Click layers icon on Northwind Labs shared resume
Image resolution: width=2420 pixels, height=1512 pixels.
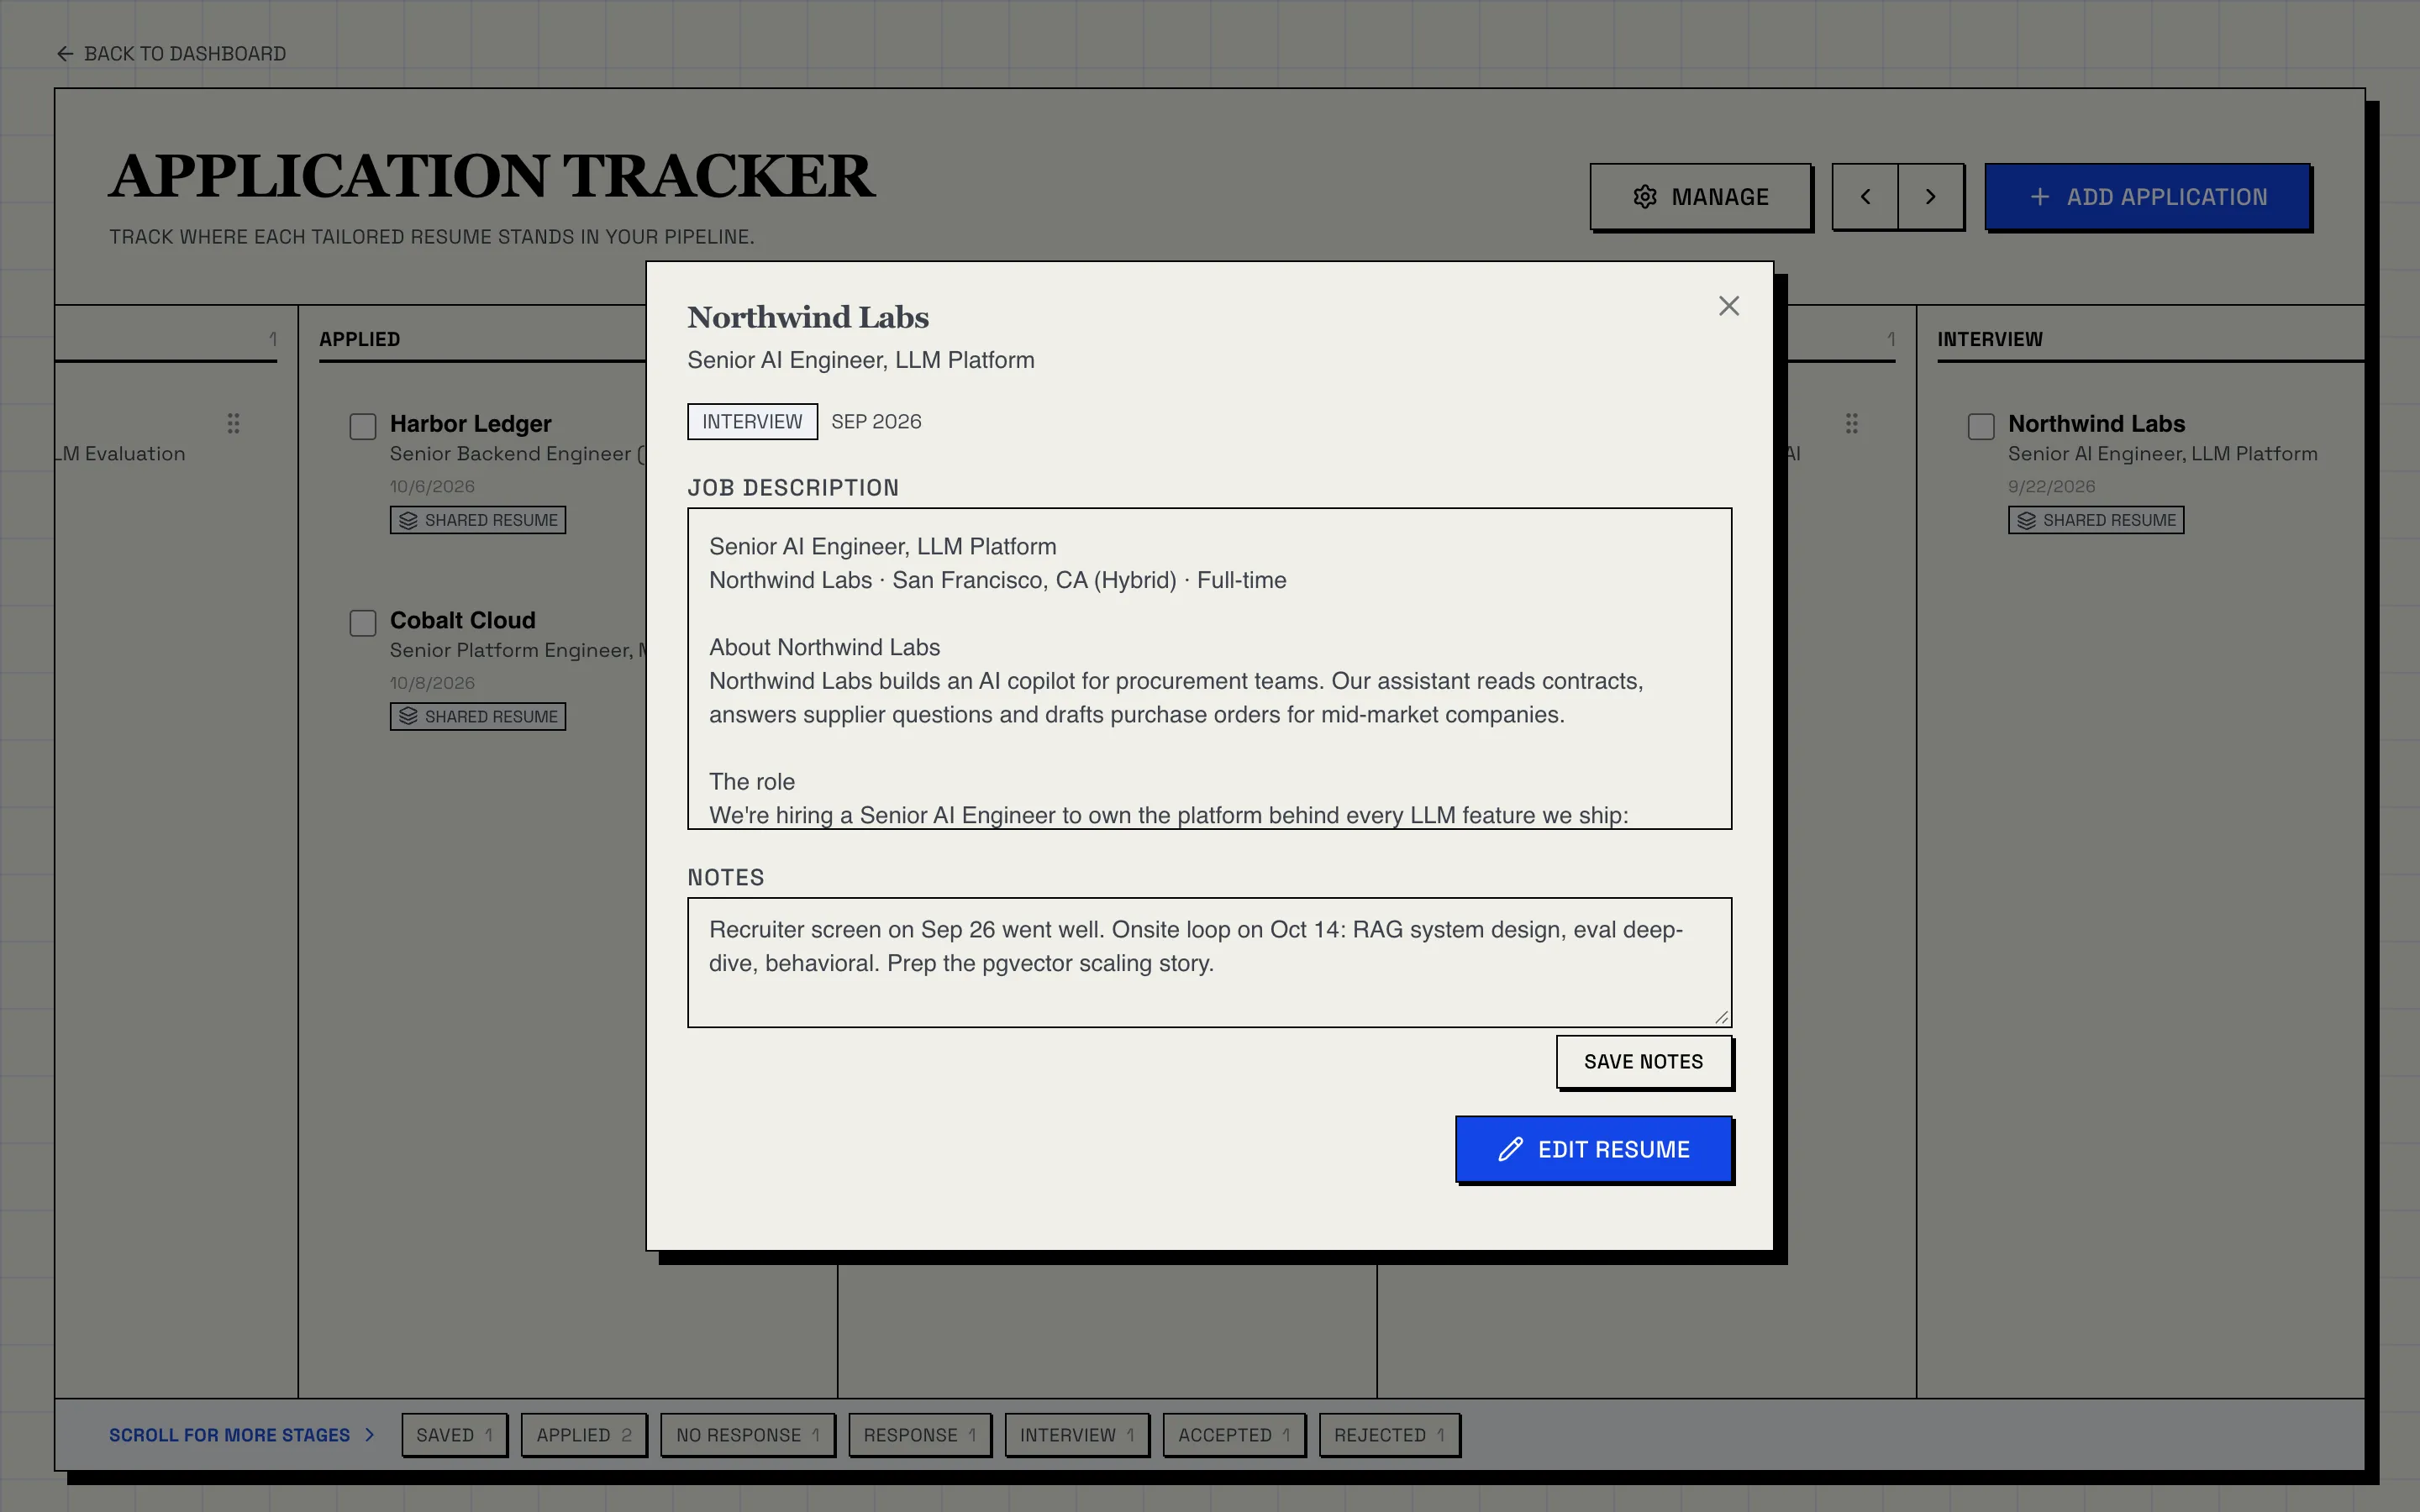[x=2026, y=520]
